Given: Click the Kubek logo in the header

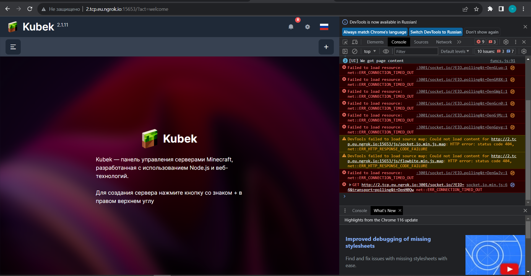Looking at the screenshot, I should coord(12,27).
